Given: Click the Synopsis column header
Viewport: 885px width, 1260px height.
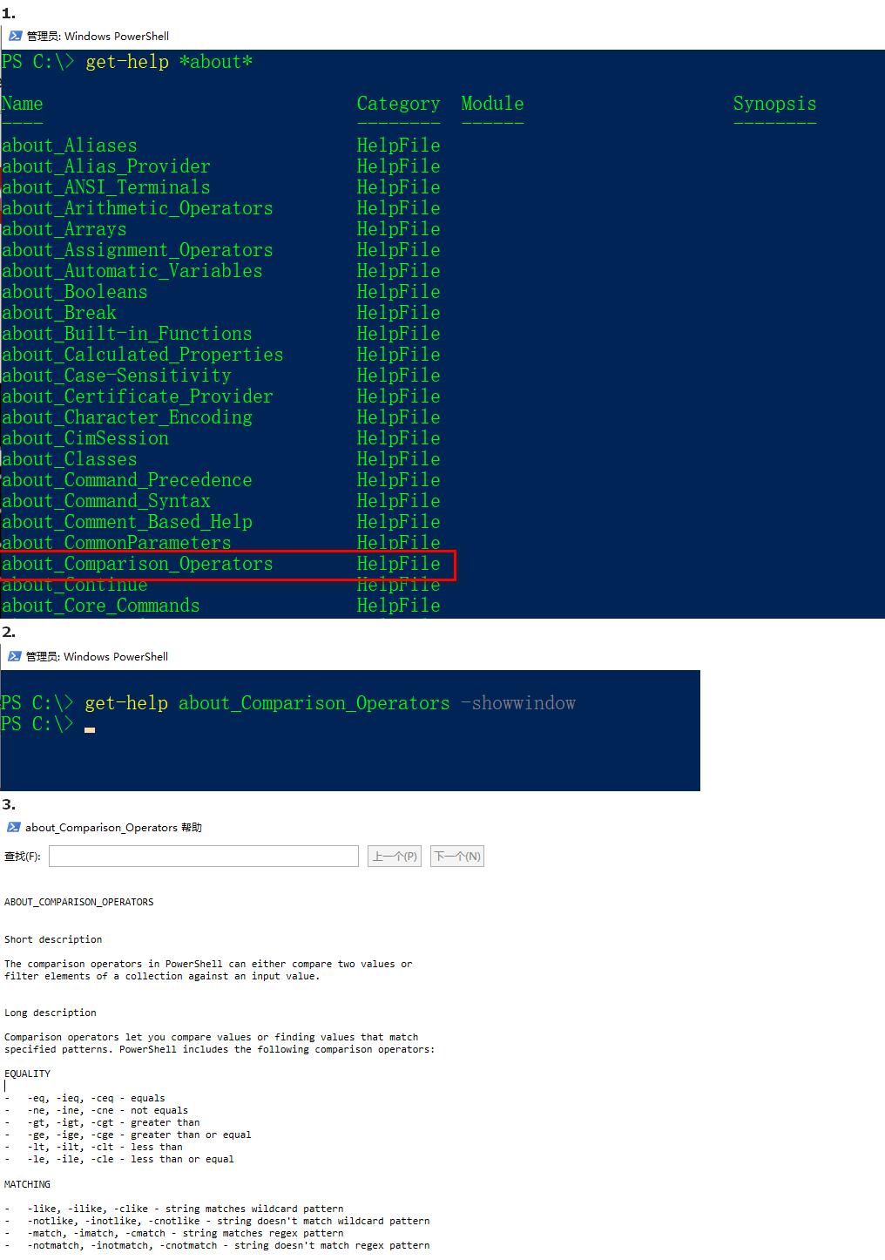Looking at the screenshot, I should [x=774, y=104].
